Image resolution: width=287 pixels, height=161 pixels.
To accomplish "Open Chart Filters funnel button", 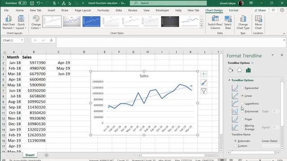I will click(x=204, y=91).
